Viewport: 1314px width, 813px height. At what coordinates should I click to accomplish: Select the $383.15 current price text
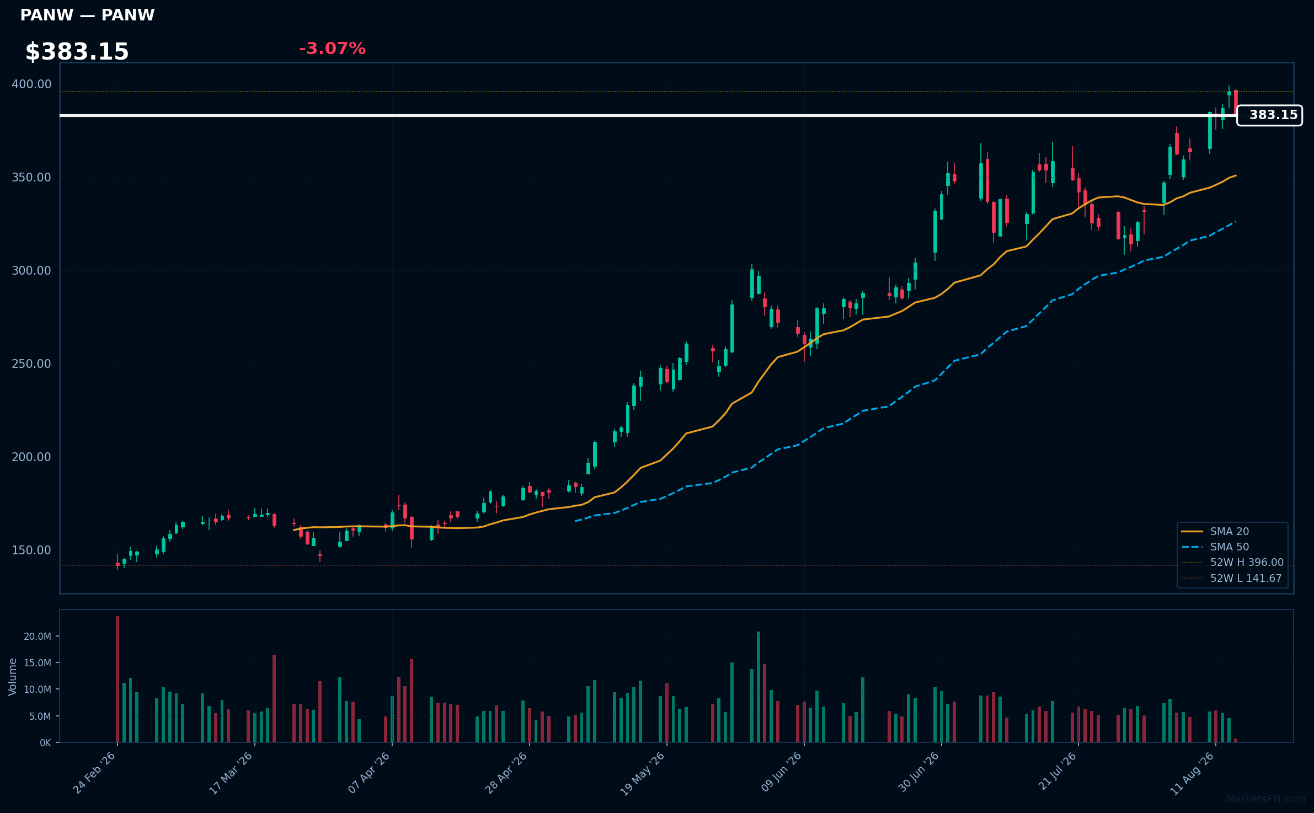77,52
